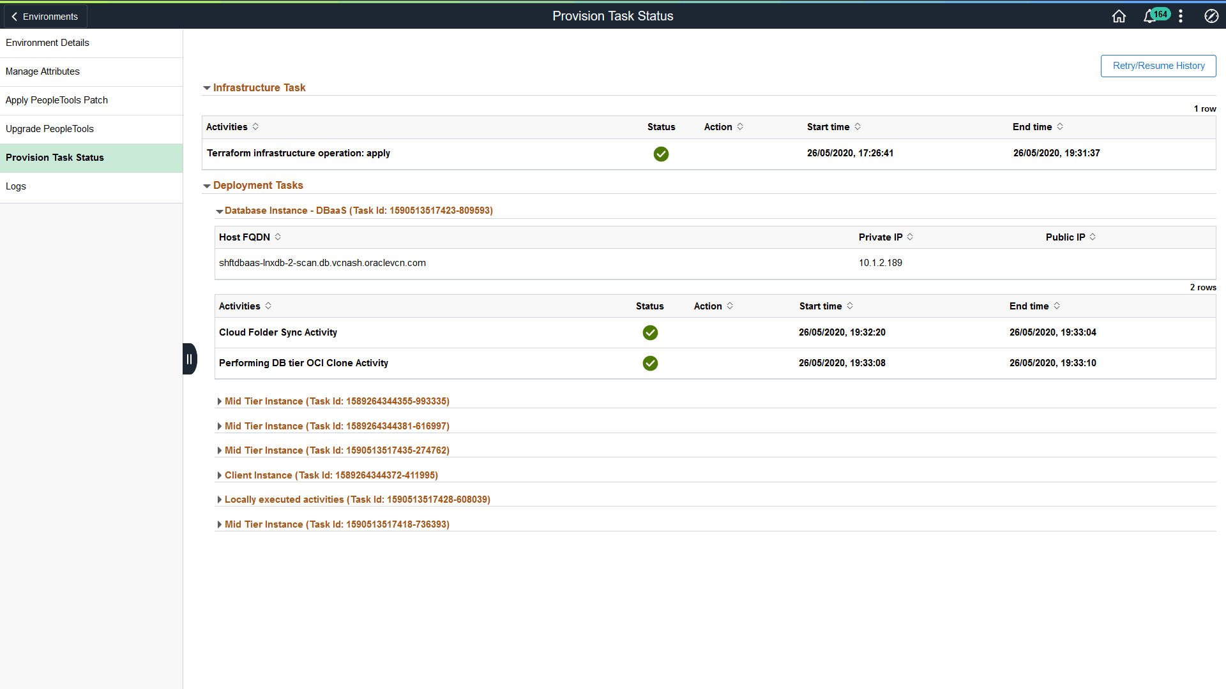Click the green success status for Terraform apply
The image size is (1226, 689).
coord(661,154)
